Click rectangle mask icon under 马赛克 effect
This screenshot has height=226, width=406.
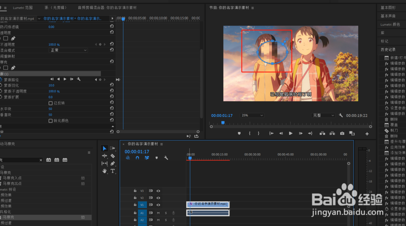point(5,68)
